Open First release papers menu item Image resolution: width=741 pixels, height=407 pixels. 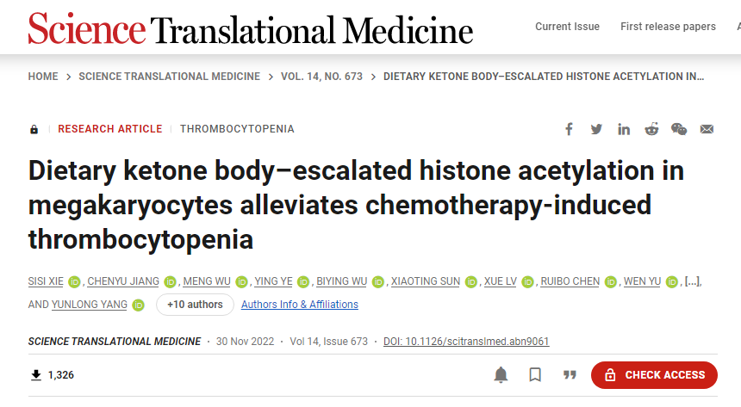[x=668, y=27]
